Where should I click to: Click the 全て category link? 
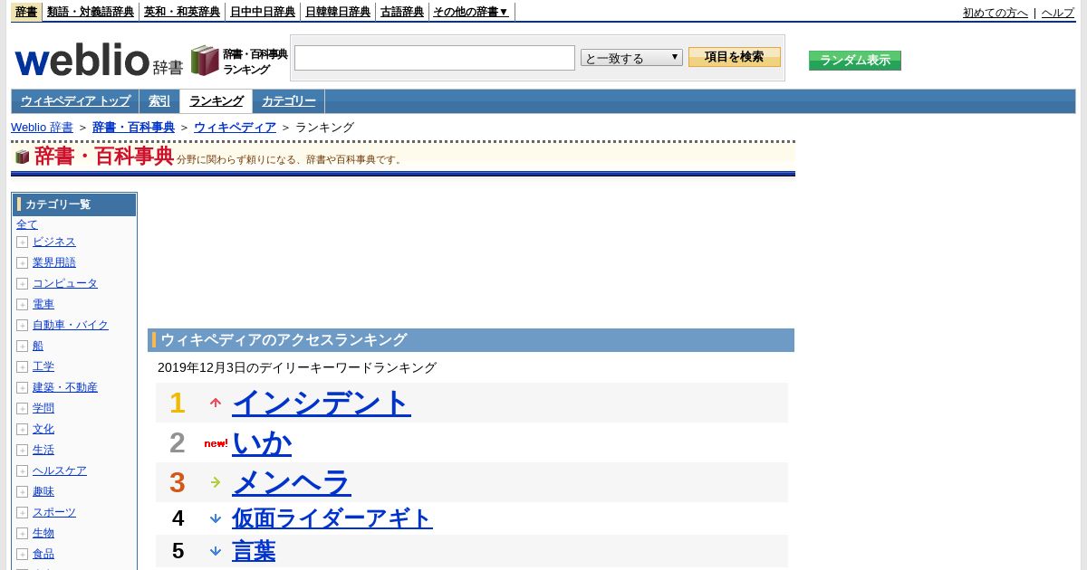27,224
